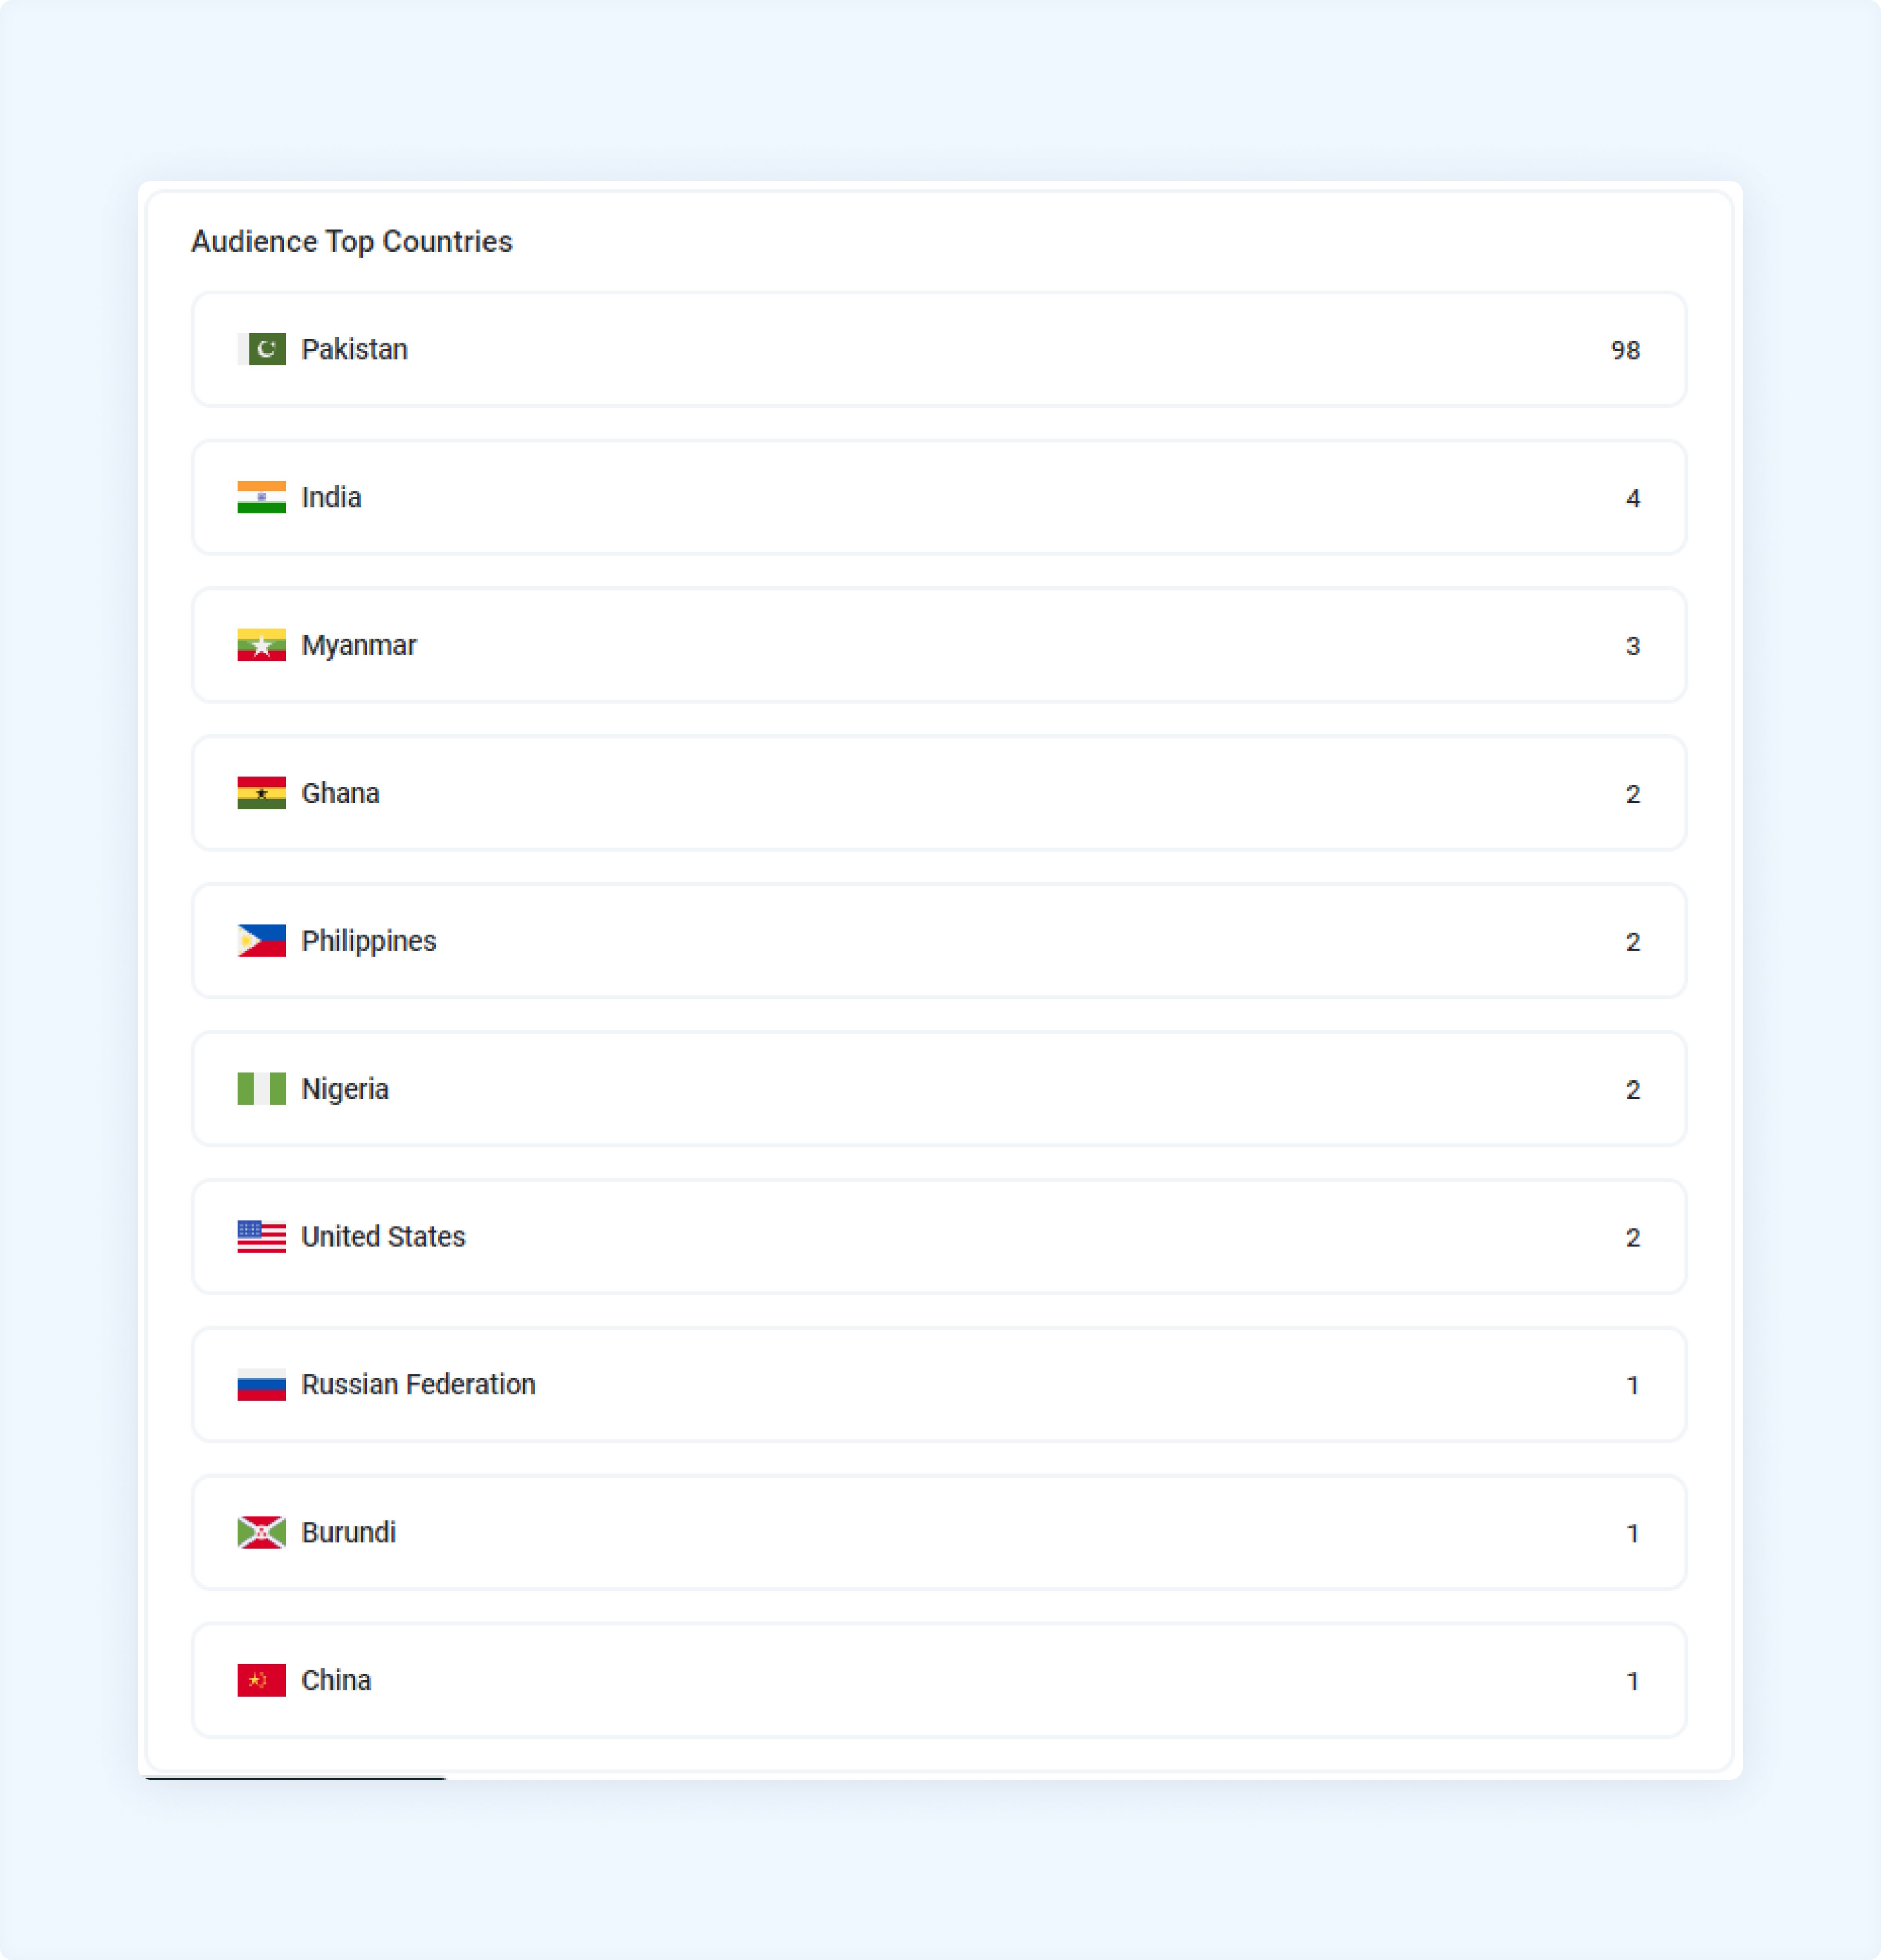Open the Russian Federation row text
1881x1960 pixels.
pos(418,1385)
